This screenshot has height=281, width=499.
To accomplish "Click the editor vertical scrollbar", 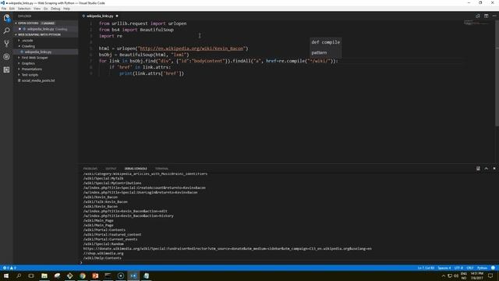I will pyautogui.click(x=497, y=73).
